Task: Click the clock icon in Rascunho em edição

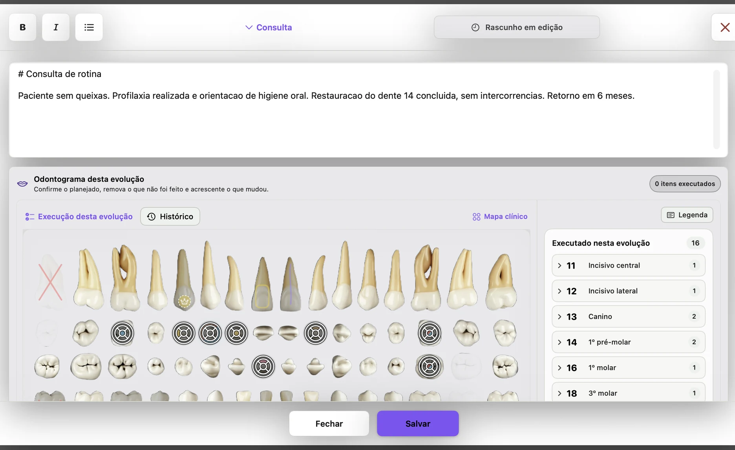Action: (x=475, y=27)
